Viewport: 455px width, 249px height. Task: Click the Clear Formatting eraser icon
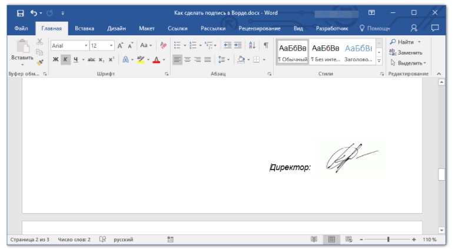[164, 45]
